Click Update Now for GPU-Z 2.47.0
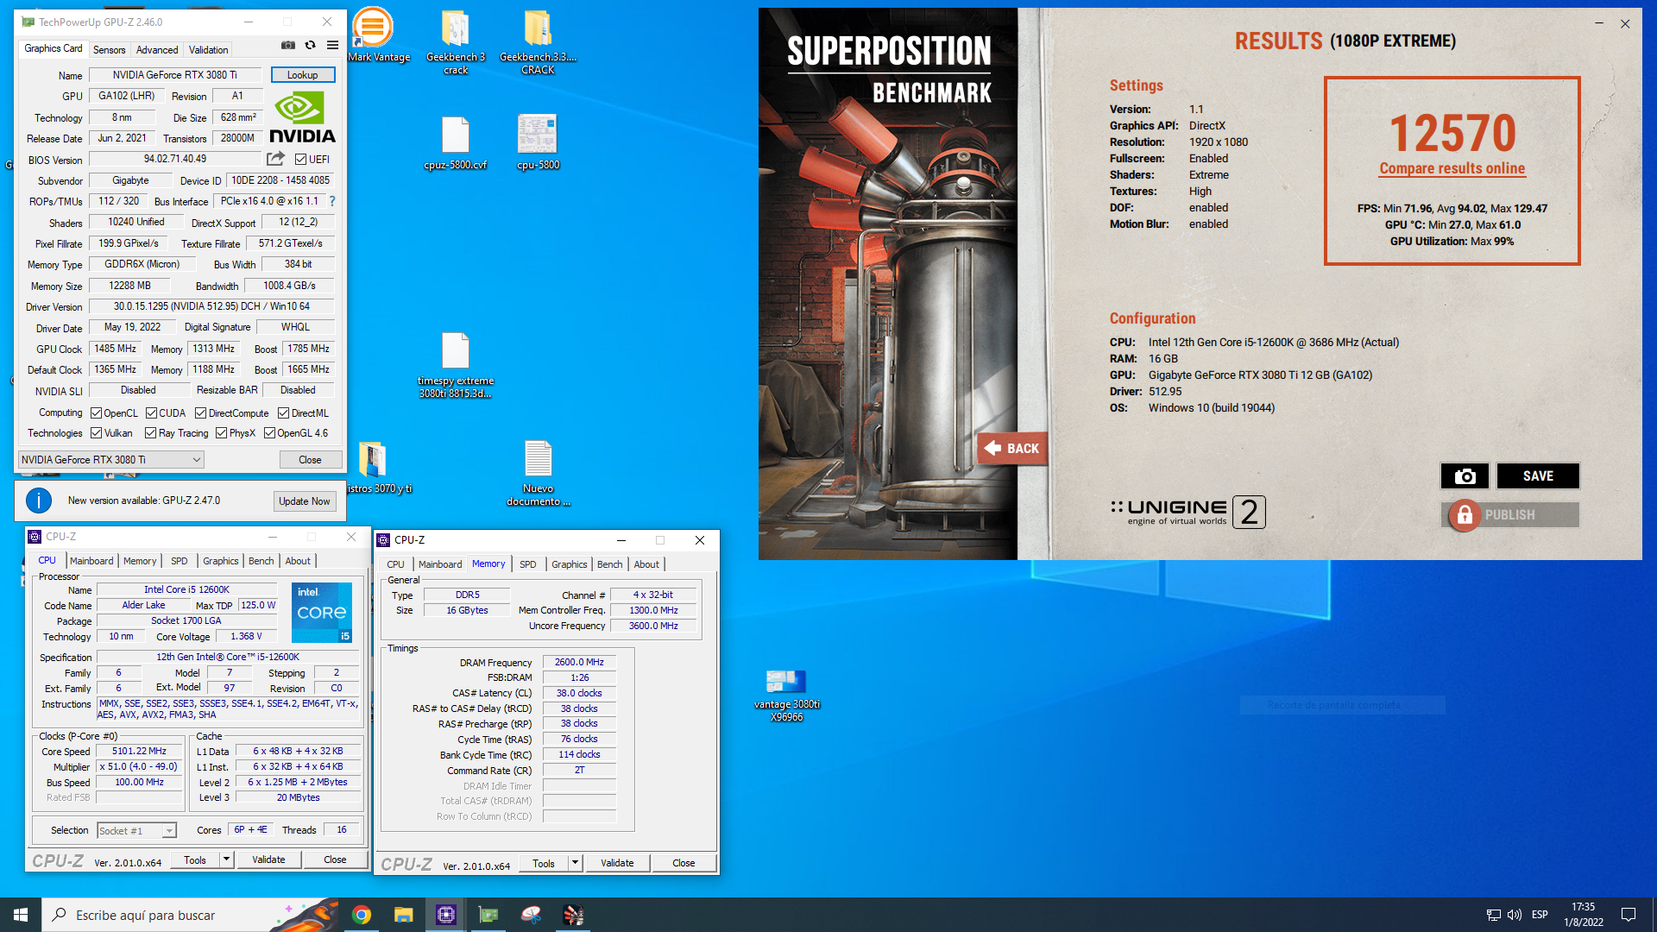Screen dimensions: 1657x932 [x=305, y=501]
